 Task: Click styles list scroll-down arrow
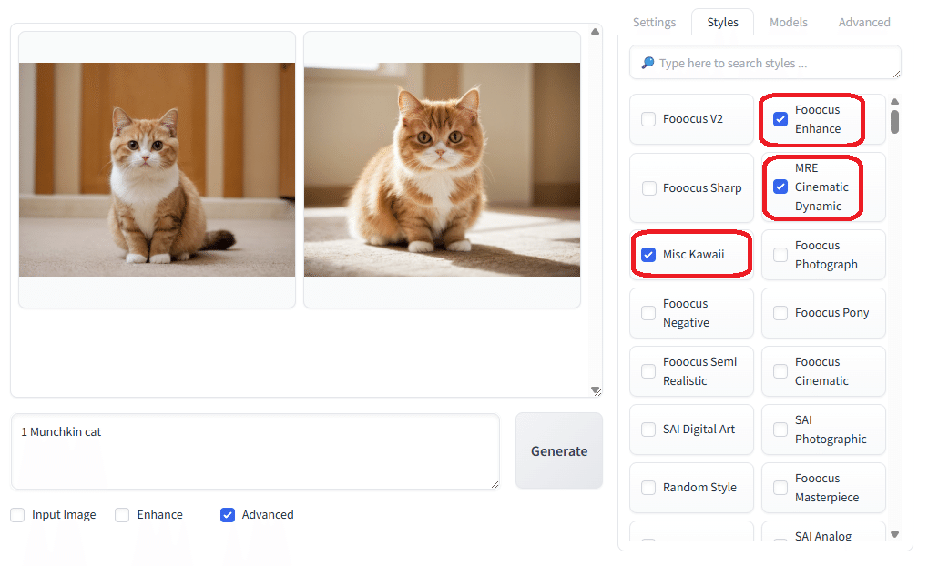(x=894, y=535)
